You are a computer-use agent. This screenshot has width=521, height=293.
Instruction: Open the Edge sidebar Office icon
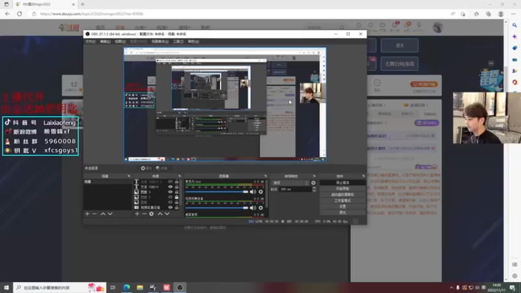[x=514, y=82]
